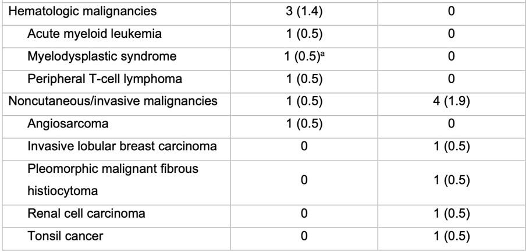Click the 0 value in Tonsil cancer row

(304, 236)
